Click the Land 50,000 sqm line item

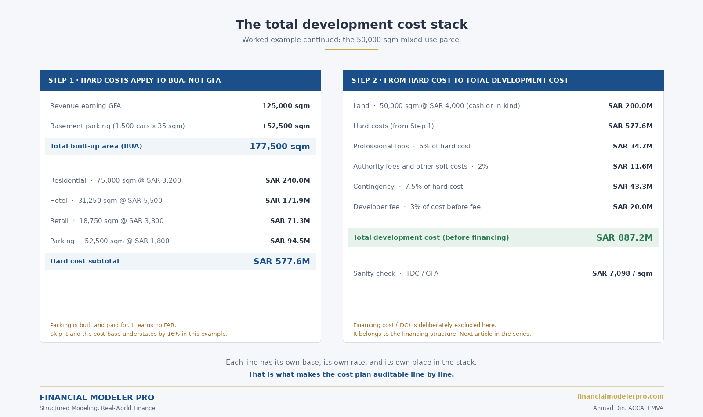(436, 106)
